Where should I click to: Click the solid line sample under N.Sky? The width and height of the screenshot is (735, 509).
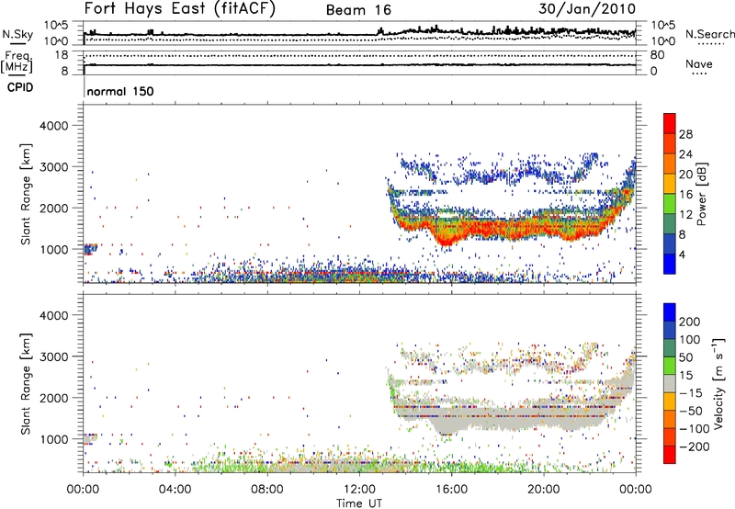17,43
